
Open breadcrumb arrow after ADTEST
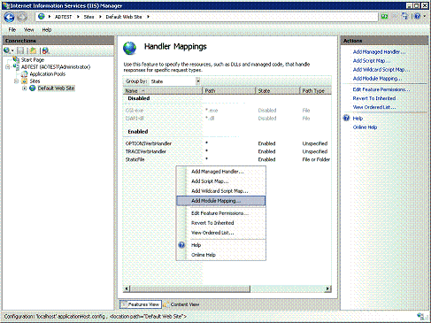point(78,17)
